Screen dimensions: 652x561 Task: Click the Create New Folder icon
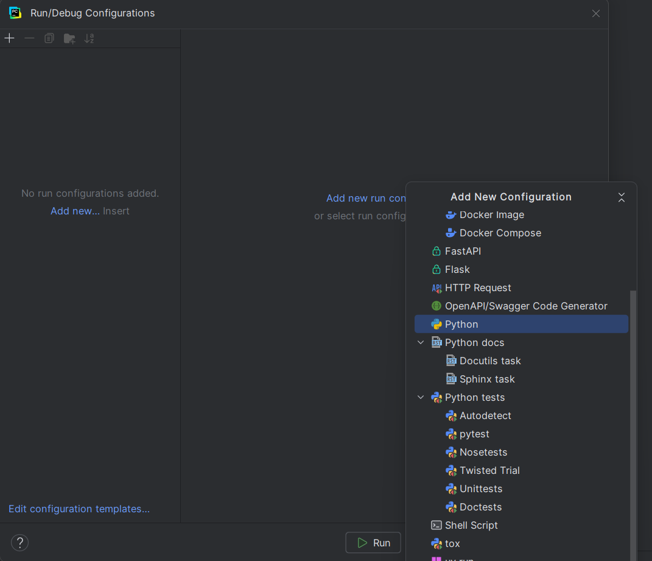(x=69, y=38)
